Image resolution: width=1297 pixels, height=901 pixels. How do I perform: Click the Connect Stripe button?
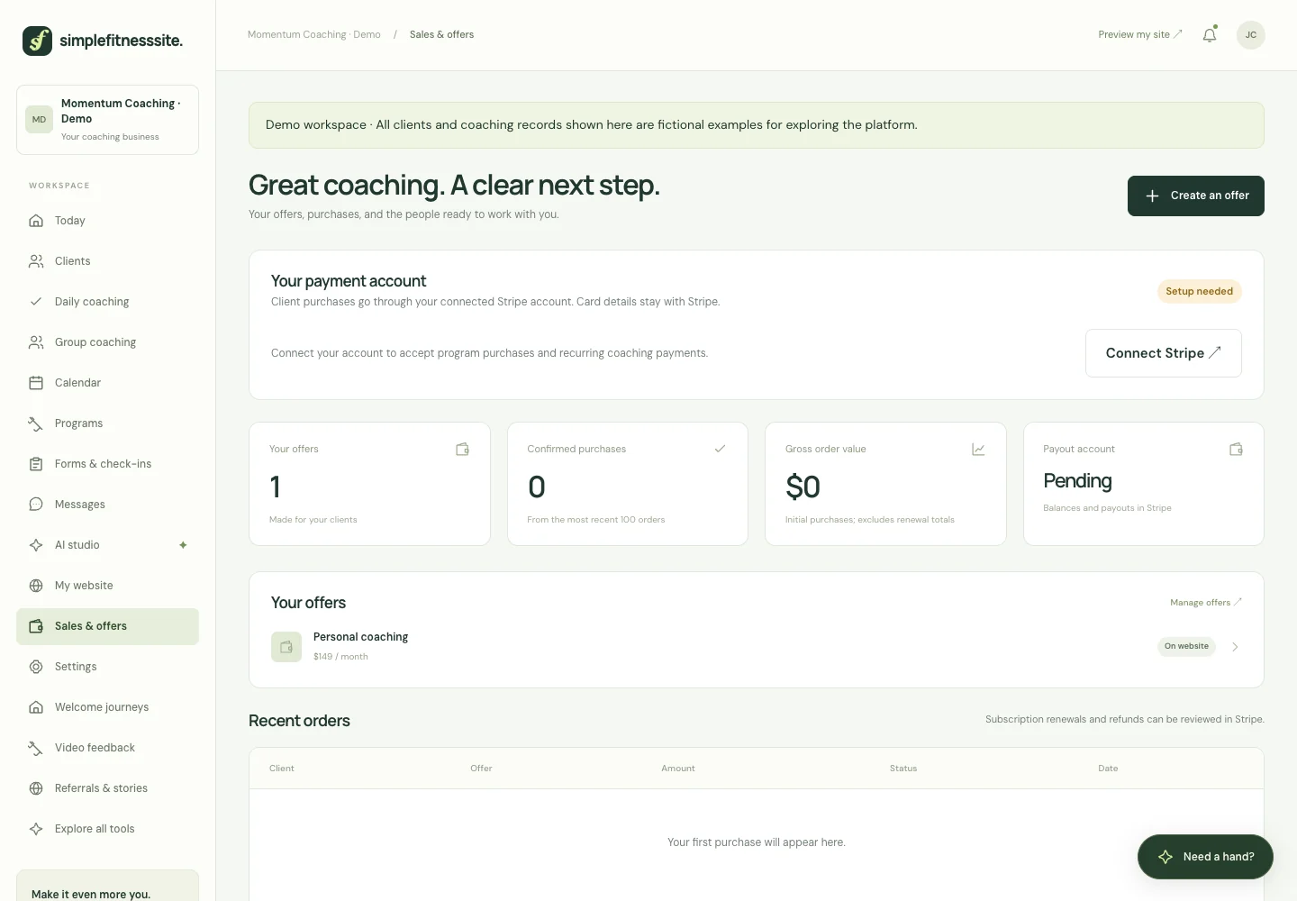(1163, 353)
